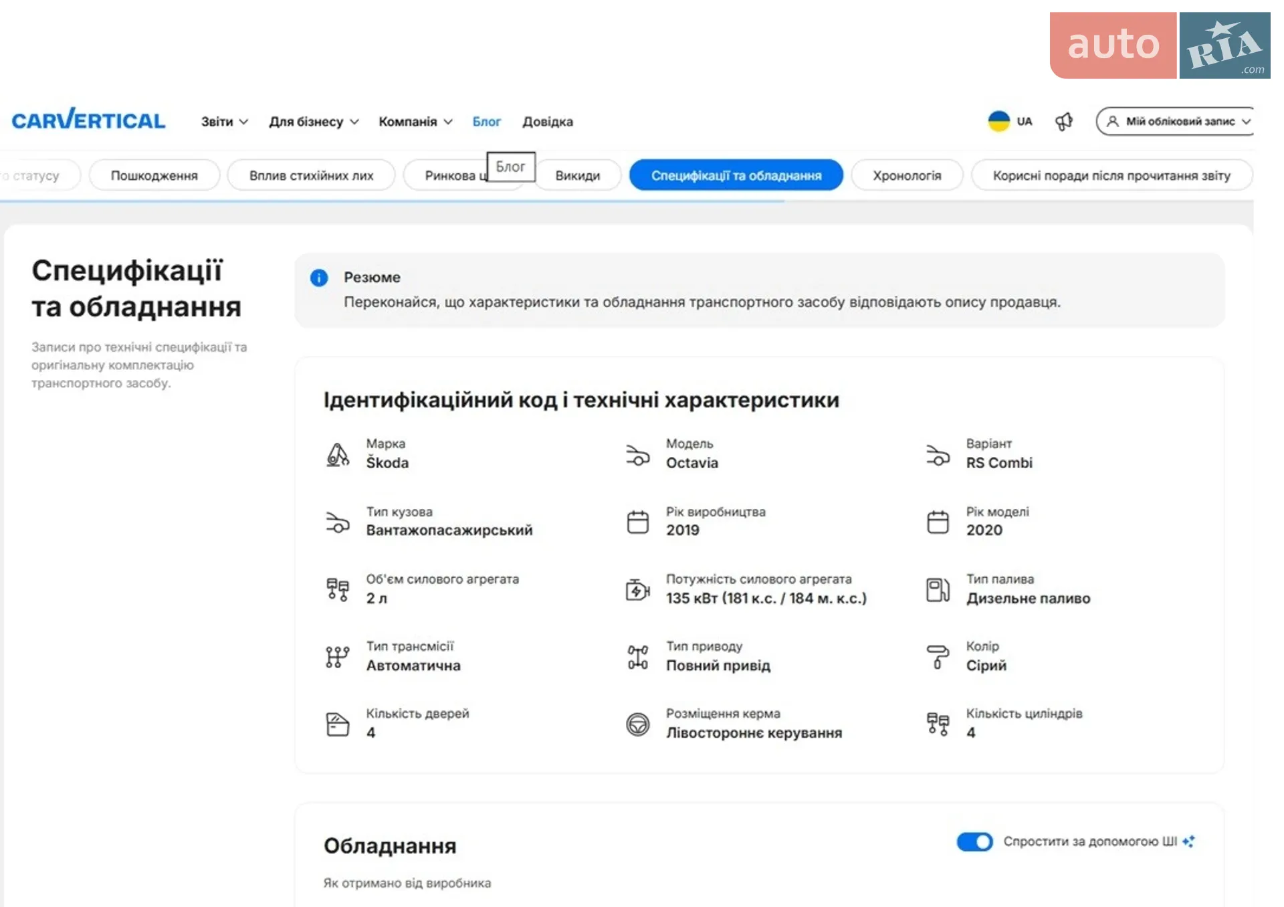This screenshot has width=1284, height=907.
Task: Click the Марка brand icon
Action: click(338, 455)
